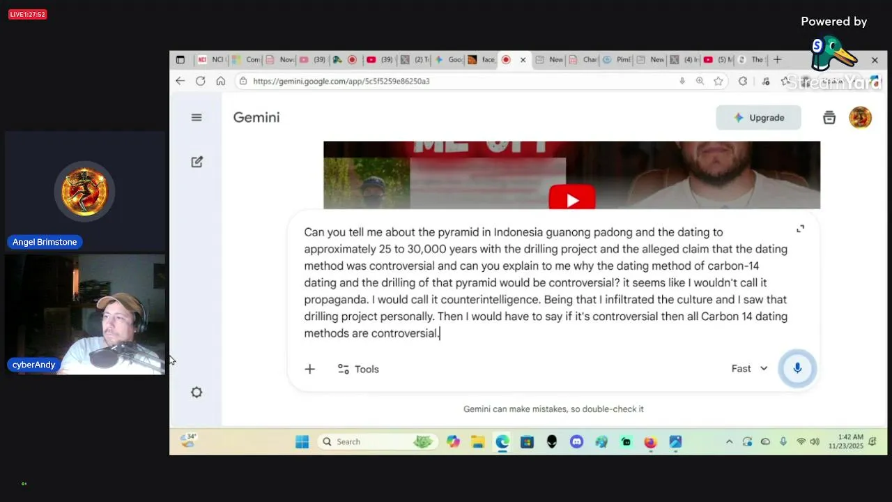Viewport: 892px width, 502px height.
Task: Close the active Gemini tab
Action: [523, 60]
